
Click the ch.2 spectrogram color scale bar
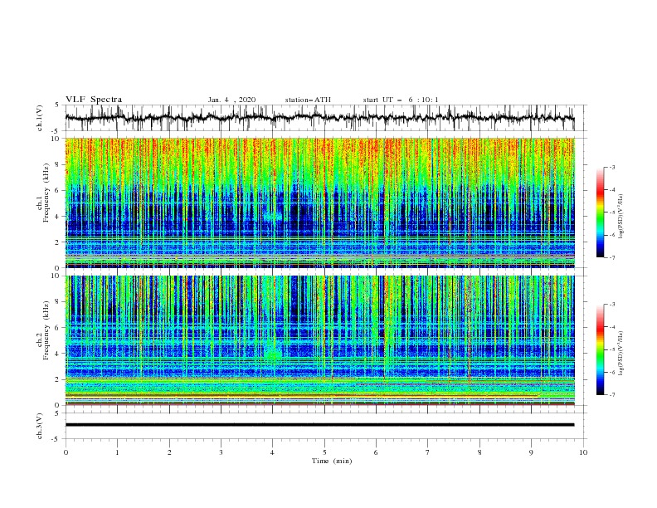click(x=600, y=349)
